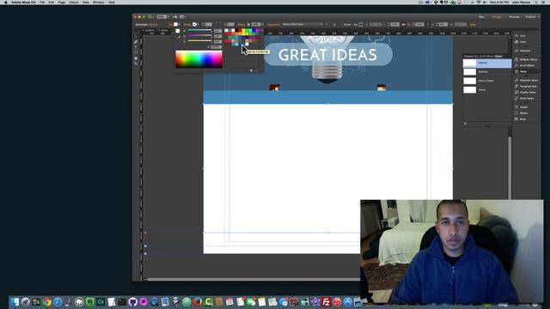The image size is (550, 309).
Task: Open GitHub Desktop in the Dock
Action: coord(132,301)
